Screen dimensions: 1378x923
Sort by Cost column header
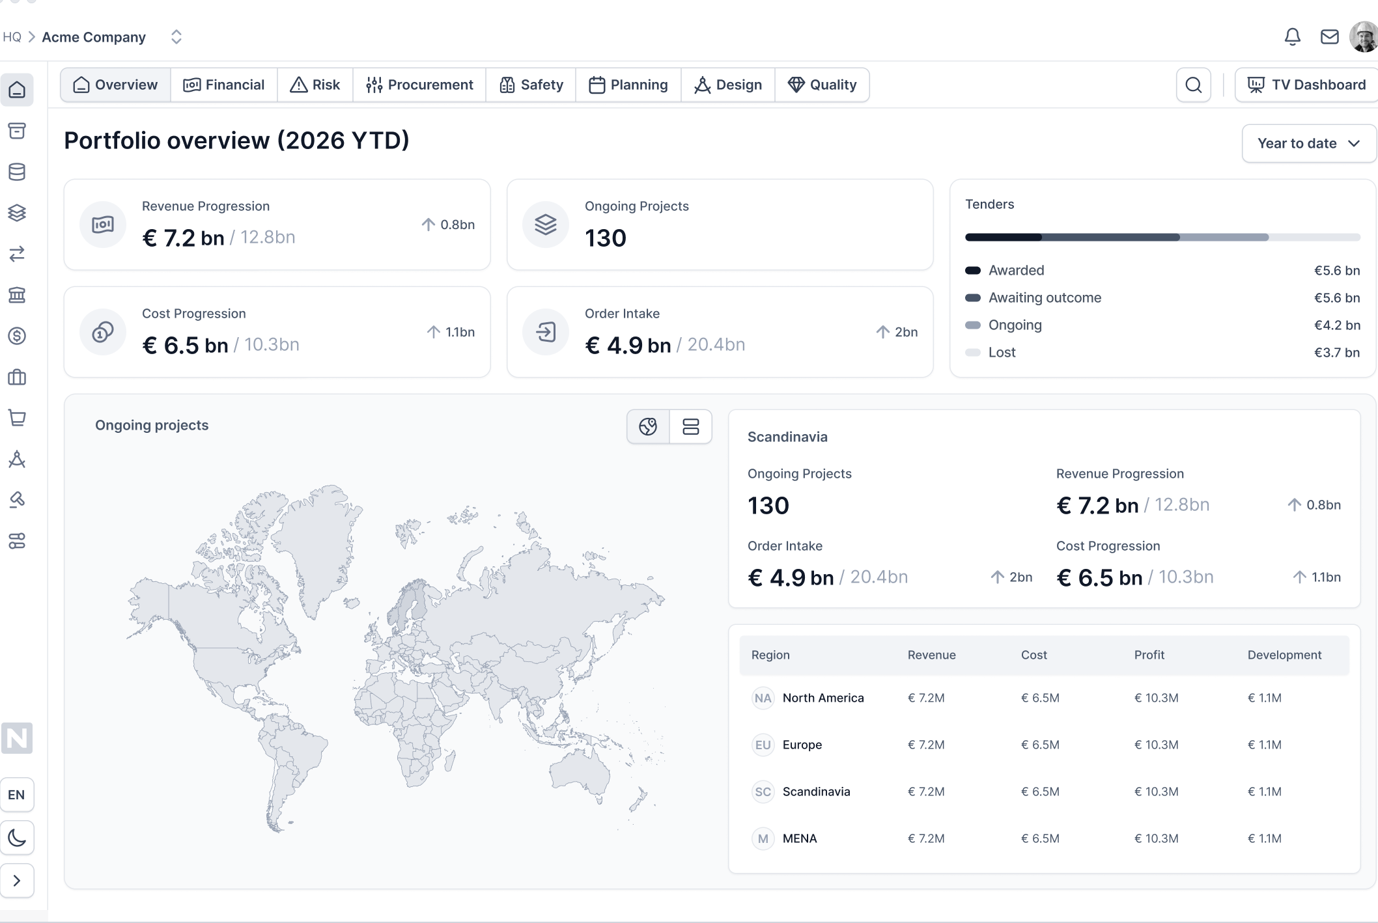point(1034,655)
